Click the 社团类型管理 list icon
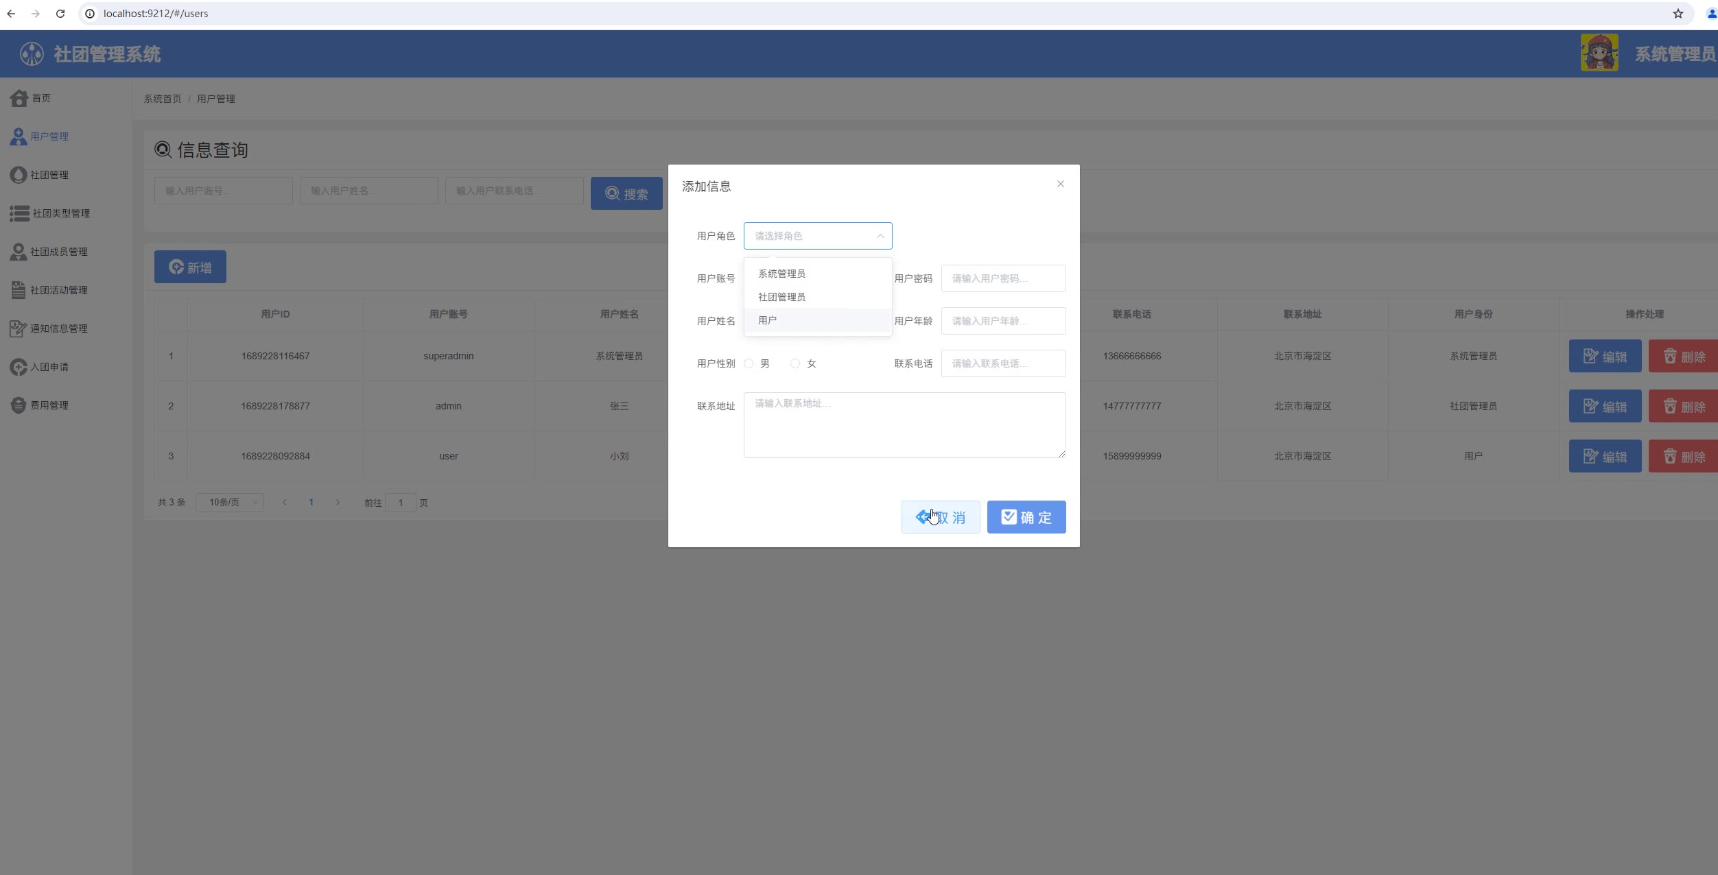 pyautogui.click(x=19, y=214)
